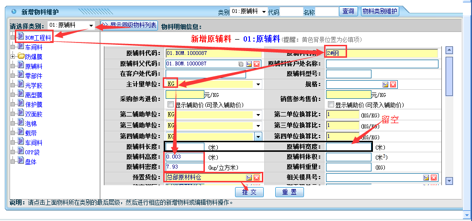Viewport: 472px width, 221px height.
Task: Click the 零部件 document icon in tree
Action: (21, 74)
